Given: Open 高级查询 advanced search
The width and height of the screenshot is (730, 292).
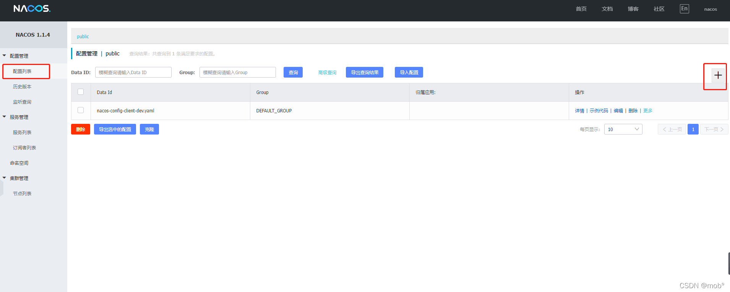Looking at the screenshot, I should point(327,73).
